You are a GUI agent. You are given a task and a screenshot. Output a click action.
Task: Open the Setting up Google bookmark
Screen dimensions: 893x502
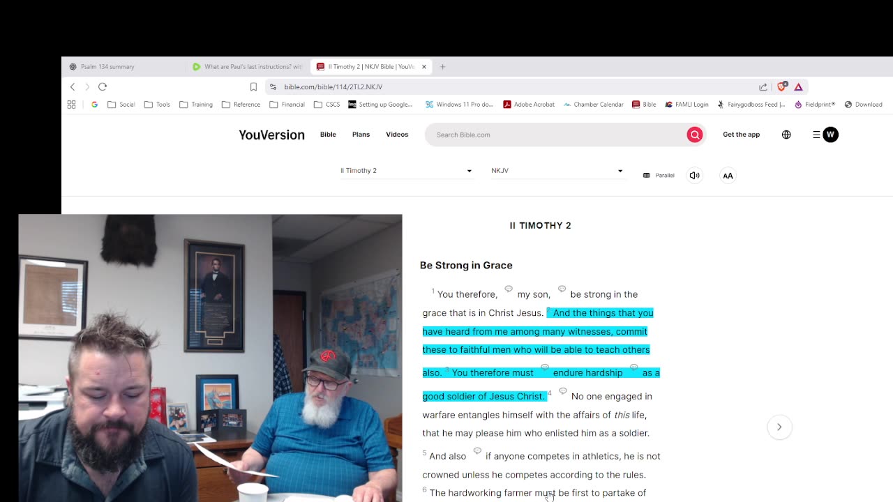pyautogui.click(x=381, y=105)
